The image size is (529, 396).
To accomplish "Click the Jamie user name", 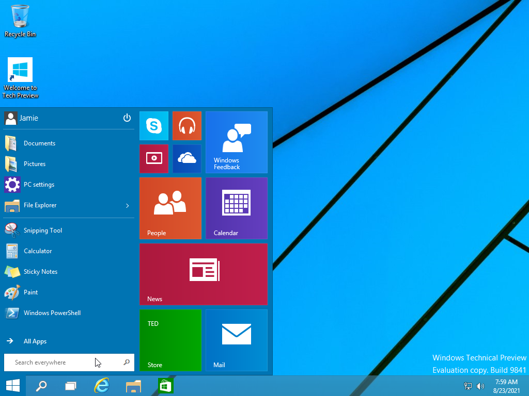I will coord(29,118).
